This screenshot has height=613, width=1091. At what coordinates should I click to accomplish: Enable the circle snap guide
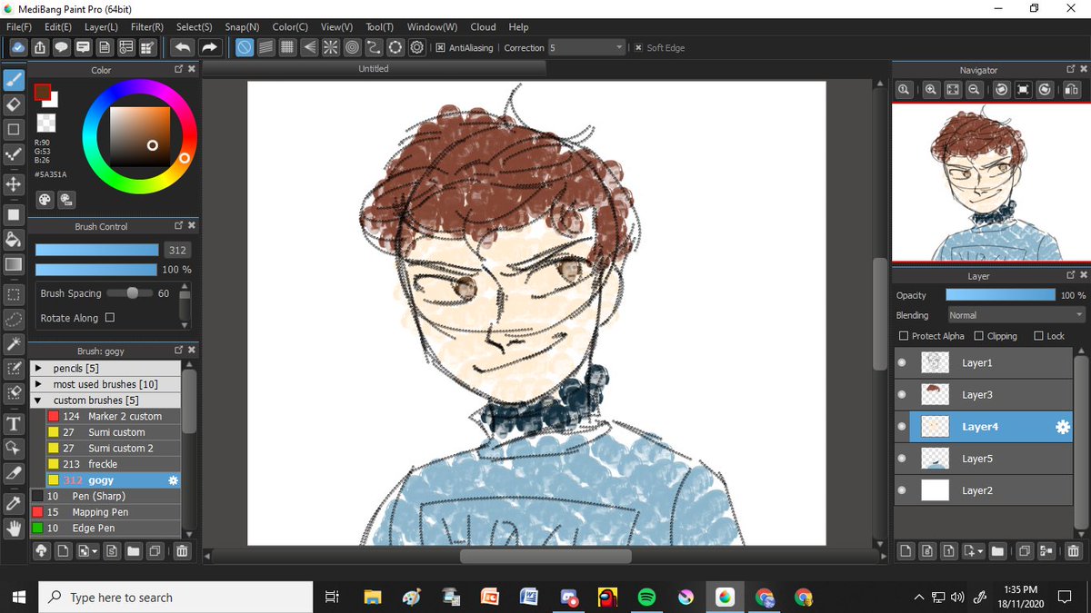[353, 47]
